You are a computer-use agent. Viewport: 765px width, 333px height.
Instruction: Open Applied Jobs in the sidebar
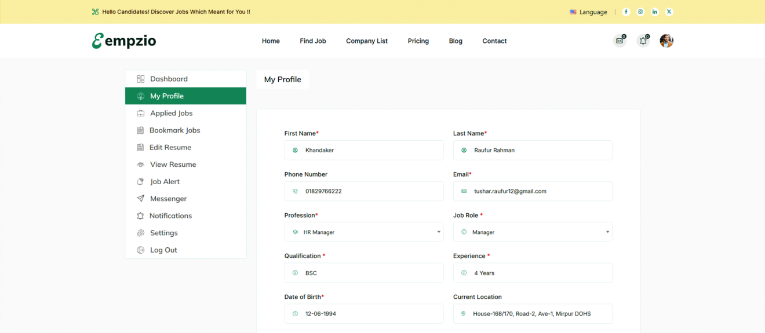coord(185,113)
